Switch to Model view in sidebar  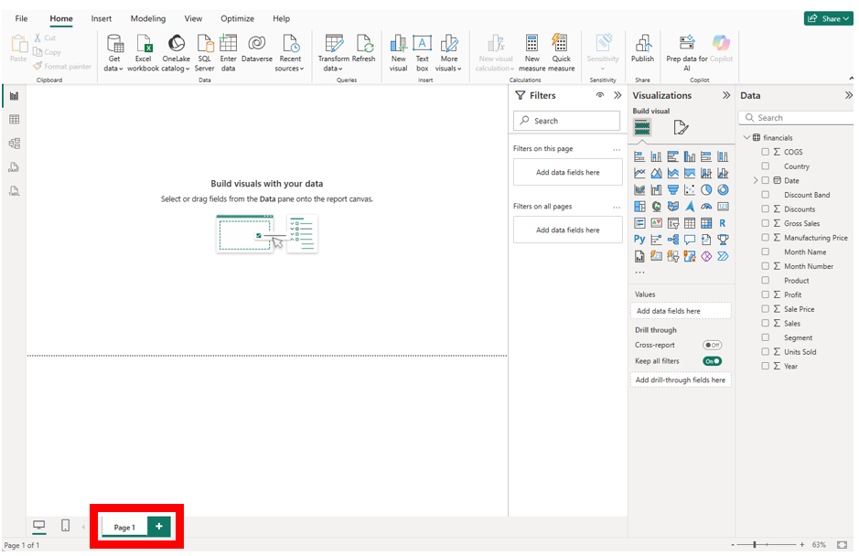pos(15,144)
